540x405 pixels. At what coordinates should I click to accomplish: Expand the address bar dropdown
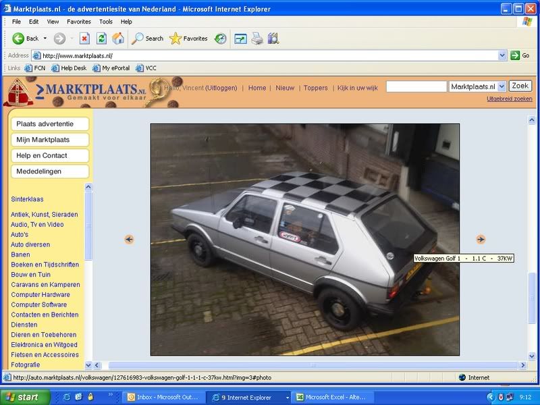(x=502, y=55)
